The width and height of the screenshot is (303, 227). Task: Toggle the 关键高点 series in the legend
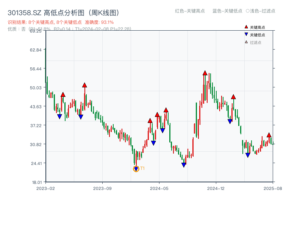coord(255,27)
